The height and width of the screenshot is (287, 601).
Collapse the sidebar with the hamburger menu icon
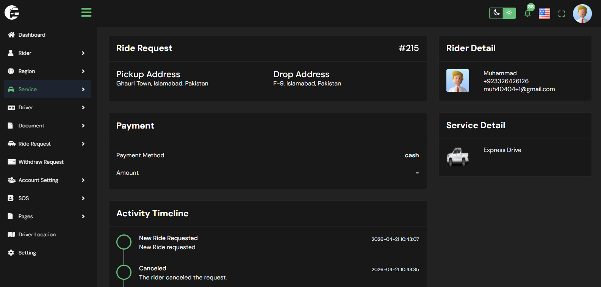pos(86,12)
